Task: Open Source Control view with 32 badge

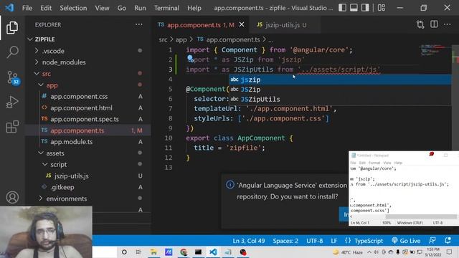Action: coord(13,77)
